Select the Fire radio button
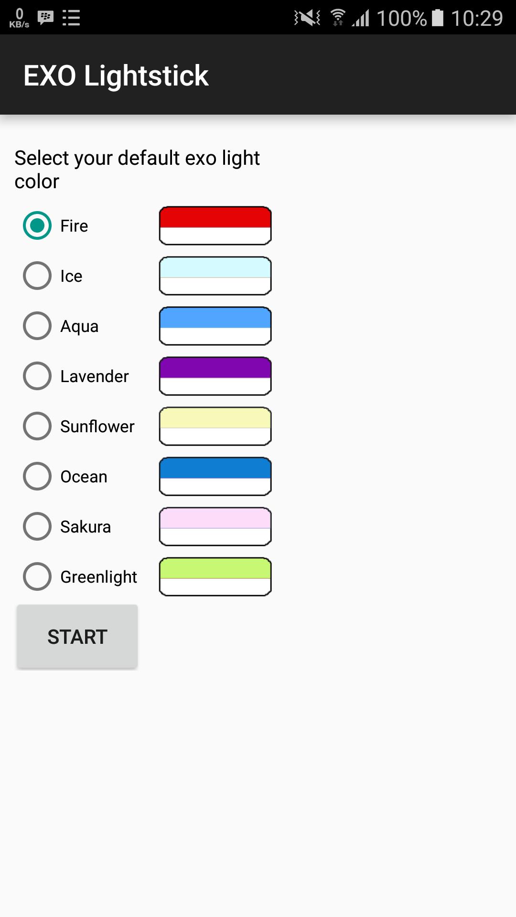 (x=37, y=225)
